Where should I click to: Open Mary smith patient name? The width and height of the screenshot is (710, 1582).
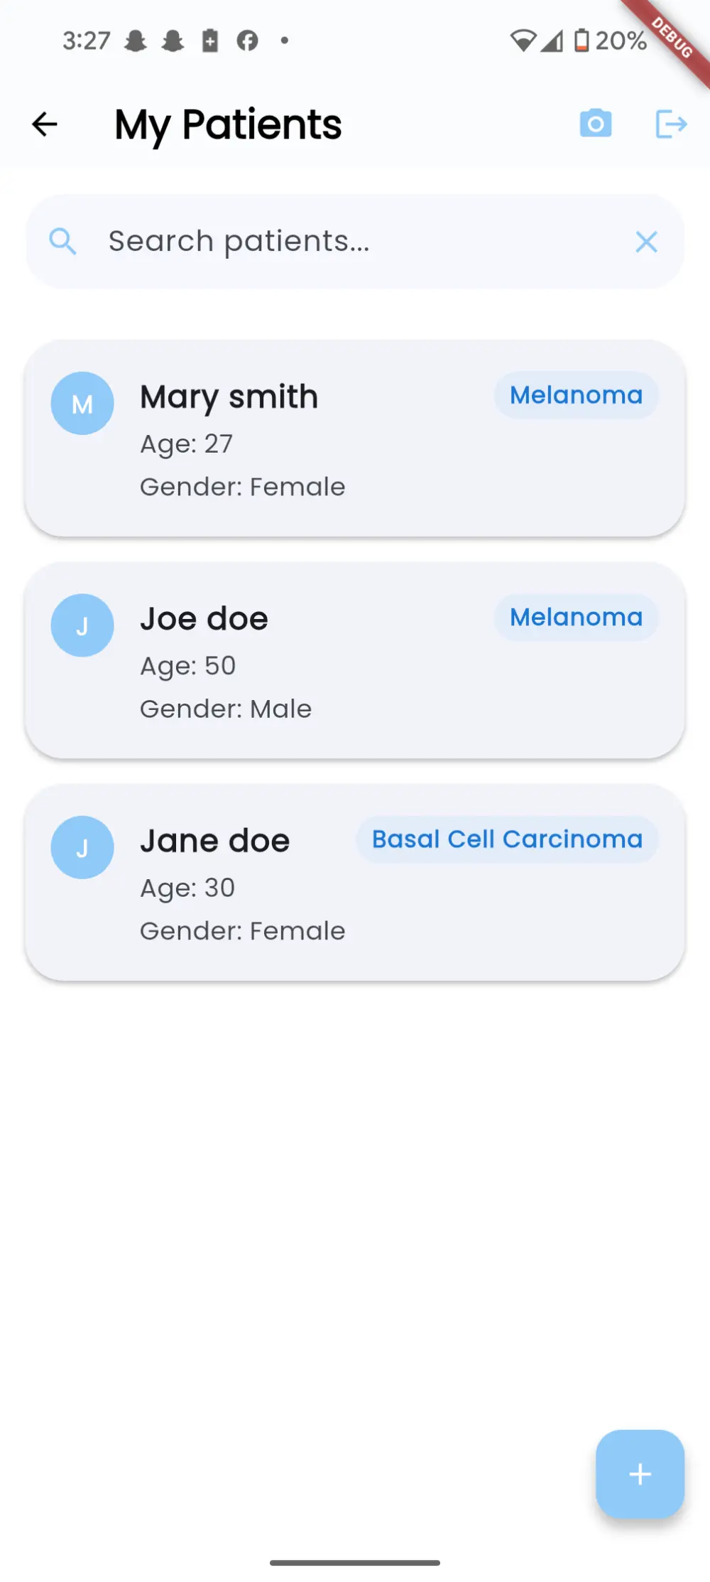click(229, 397)
